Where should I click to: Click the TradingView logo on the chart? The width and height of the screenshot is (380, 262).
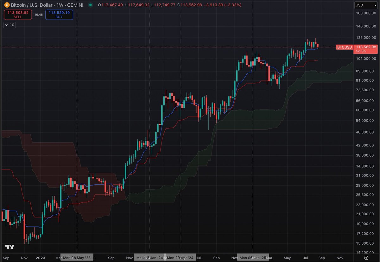tap(9, 247)
